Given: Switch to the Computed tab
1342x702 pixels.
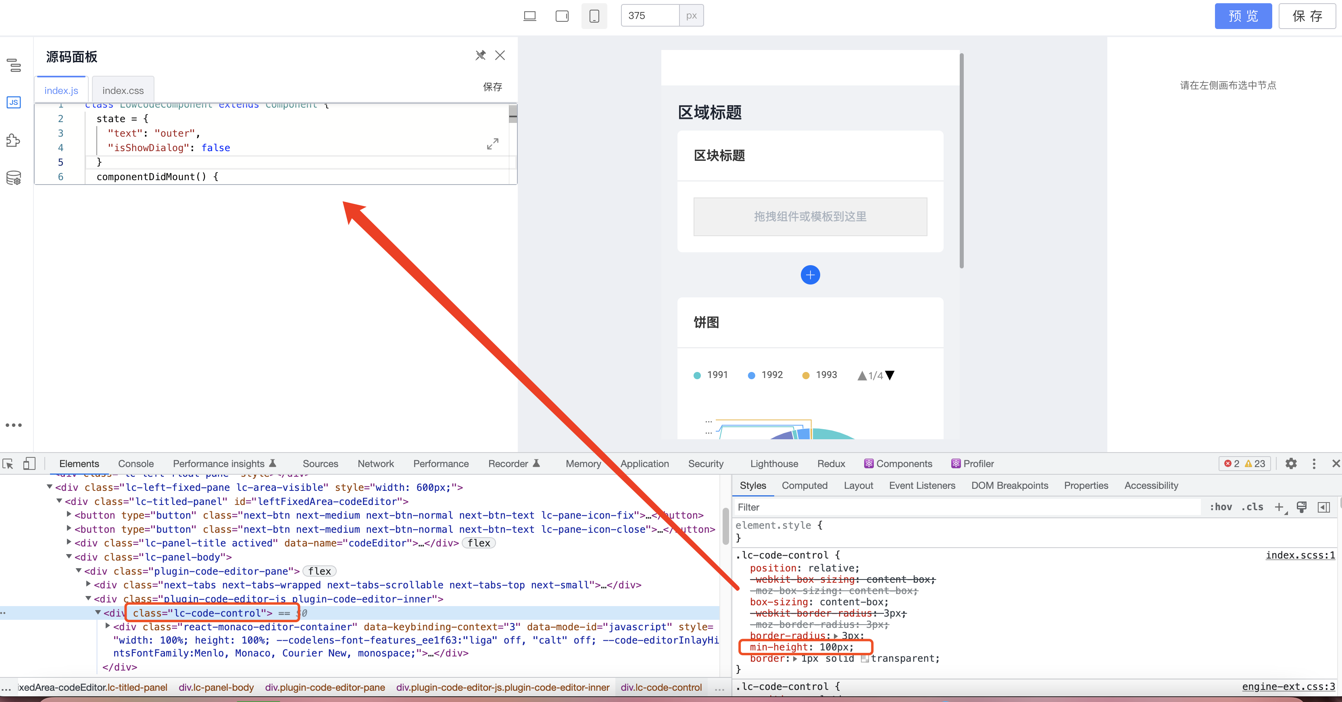Looking at the screenshot, I should coord(805,485).
